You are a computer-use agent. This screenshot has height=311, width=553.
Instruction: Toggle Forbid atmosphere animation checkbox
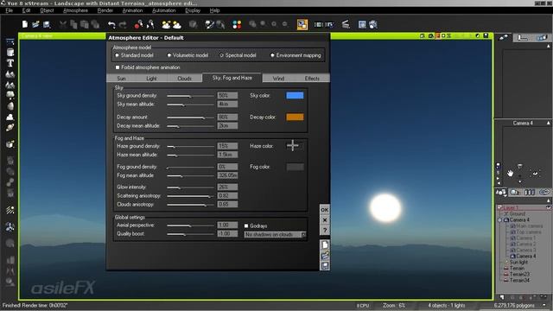tap(118, 67)
